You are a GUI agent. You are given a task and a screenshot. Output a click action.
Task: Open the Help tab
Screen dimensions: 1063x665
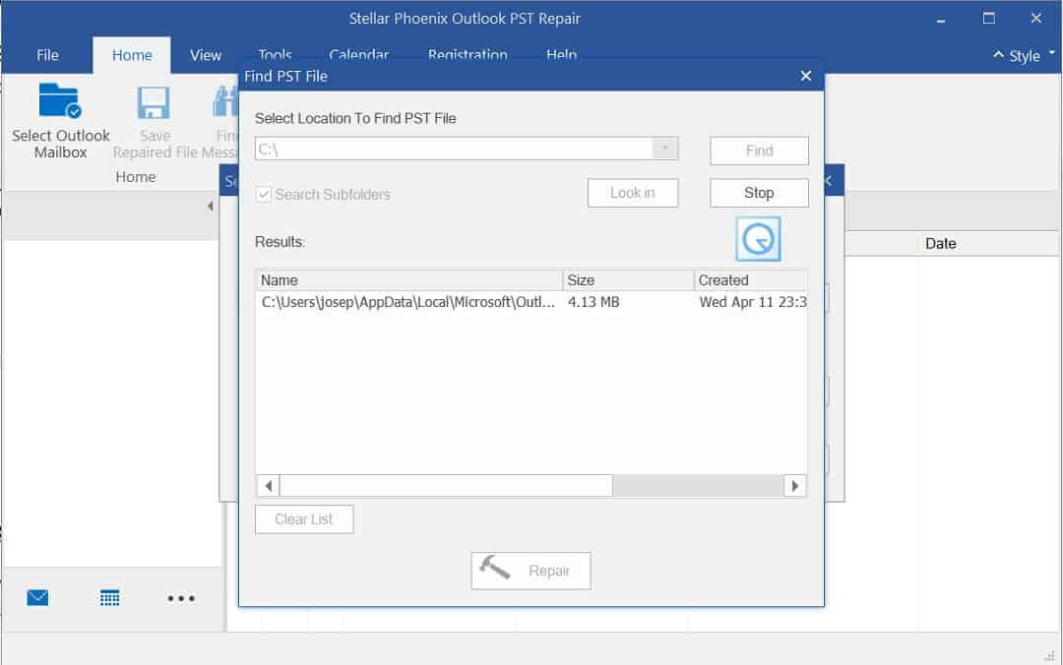coord(561,54)
